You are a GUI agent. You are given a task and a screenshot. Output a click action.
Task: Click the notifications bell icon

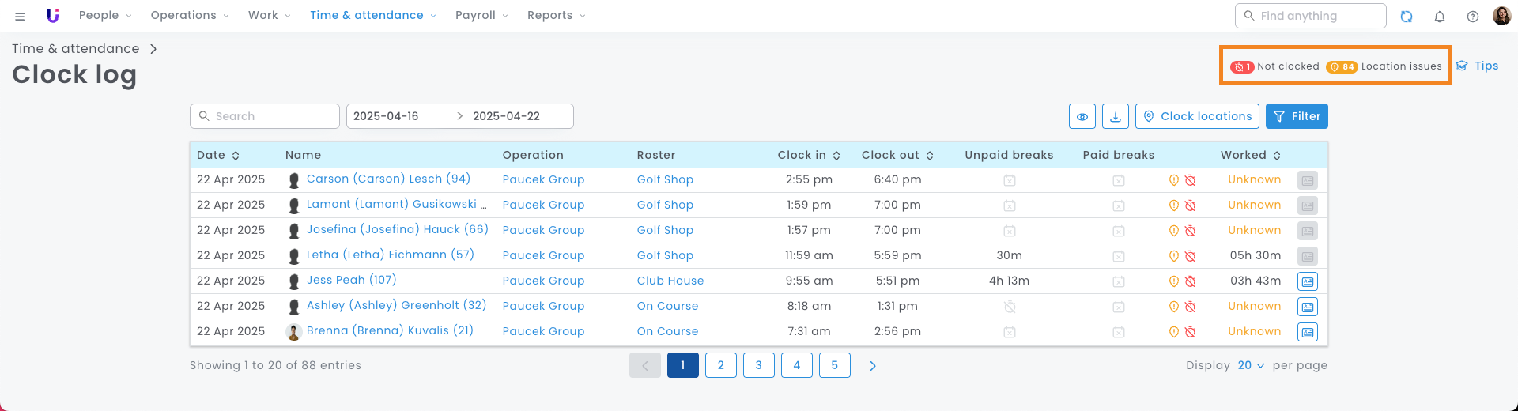pos(1440,16)
